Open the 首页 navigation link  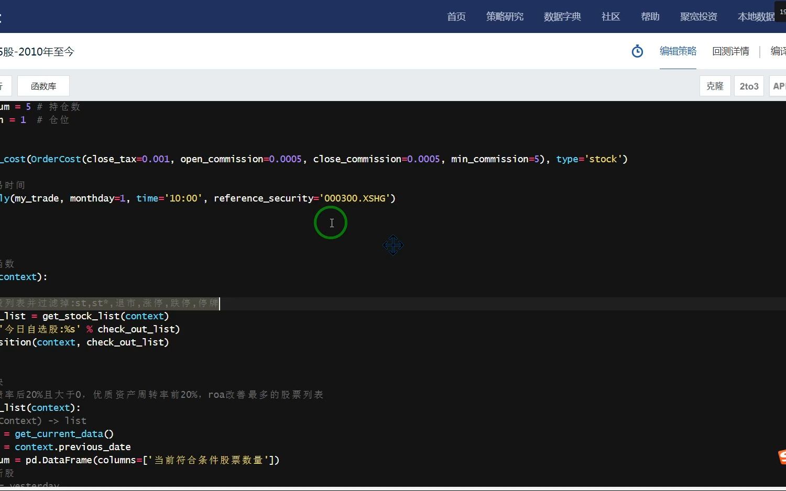[x=456, y=17]
